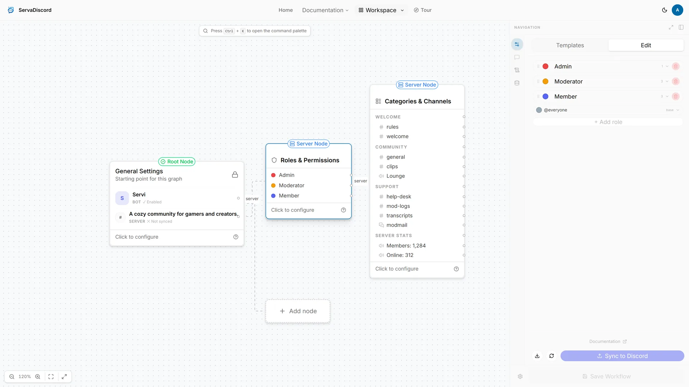Click Save Workflow button
This screenshot has height=387, width=689.
coord(606,377)
